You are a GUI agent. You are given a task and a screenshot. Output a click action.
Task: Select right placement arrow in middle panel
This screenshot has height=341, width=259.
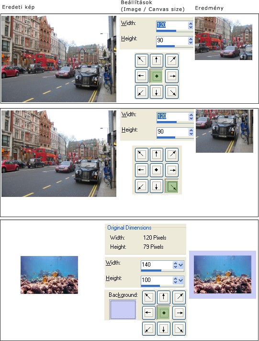coord(172,170)
